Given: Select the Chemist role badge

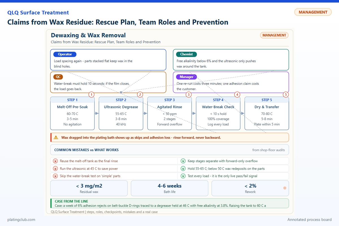Looking at the screenshot, I should (x=186, y=54).
